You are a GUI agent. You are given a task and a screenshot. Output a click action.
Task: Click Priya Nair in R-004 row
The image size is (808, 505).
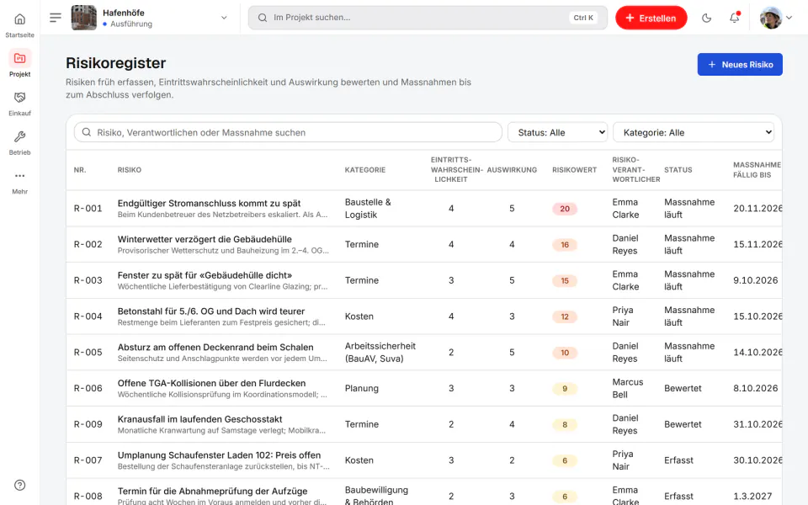click(623, 316)
